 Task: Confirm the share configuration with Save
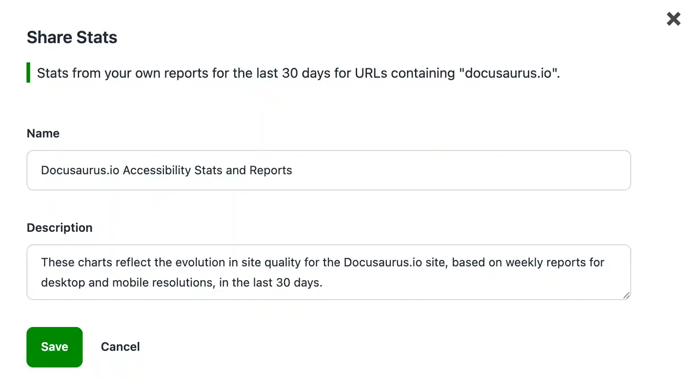54,347
